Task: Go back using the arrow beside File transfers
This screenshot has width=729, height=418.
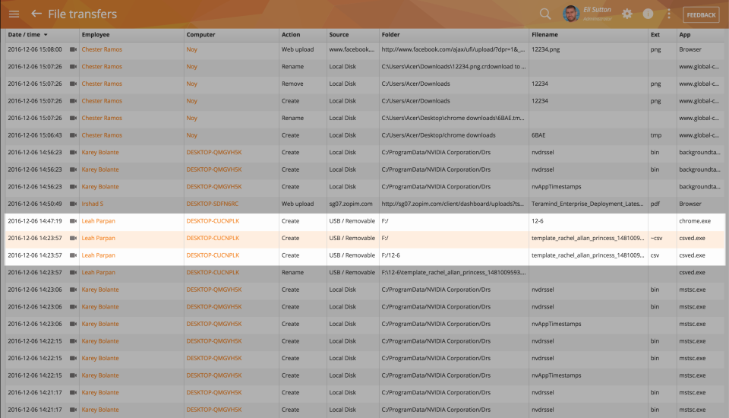Action: (x=36, y=14)
